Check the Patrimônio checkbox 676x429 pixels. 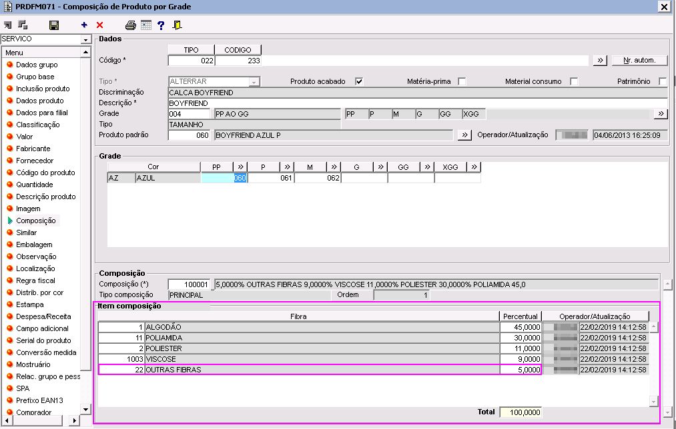663,81
